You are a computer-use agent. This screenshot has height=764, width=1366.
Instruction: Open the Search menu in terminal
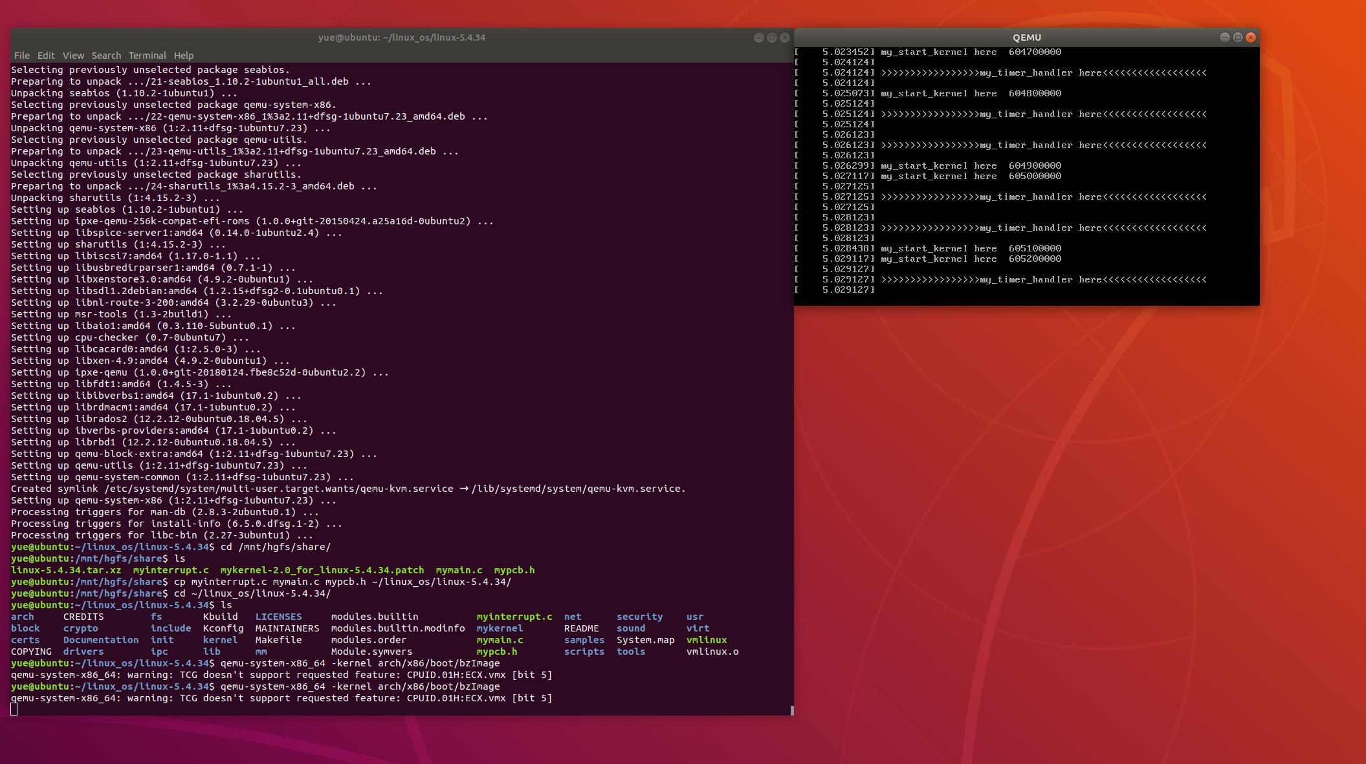[x=106, y=56]
